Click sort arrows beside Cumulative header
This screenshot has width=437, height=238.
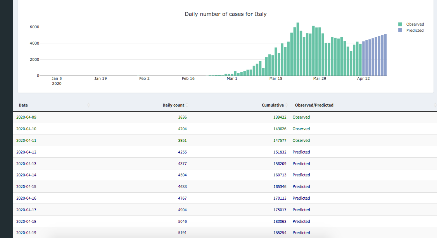point(287,105)
